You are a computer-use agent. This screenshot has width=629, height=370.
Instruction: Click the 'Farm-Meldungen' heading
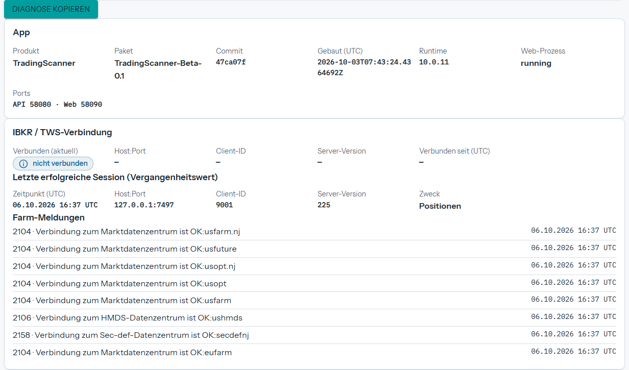[49, 218]
